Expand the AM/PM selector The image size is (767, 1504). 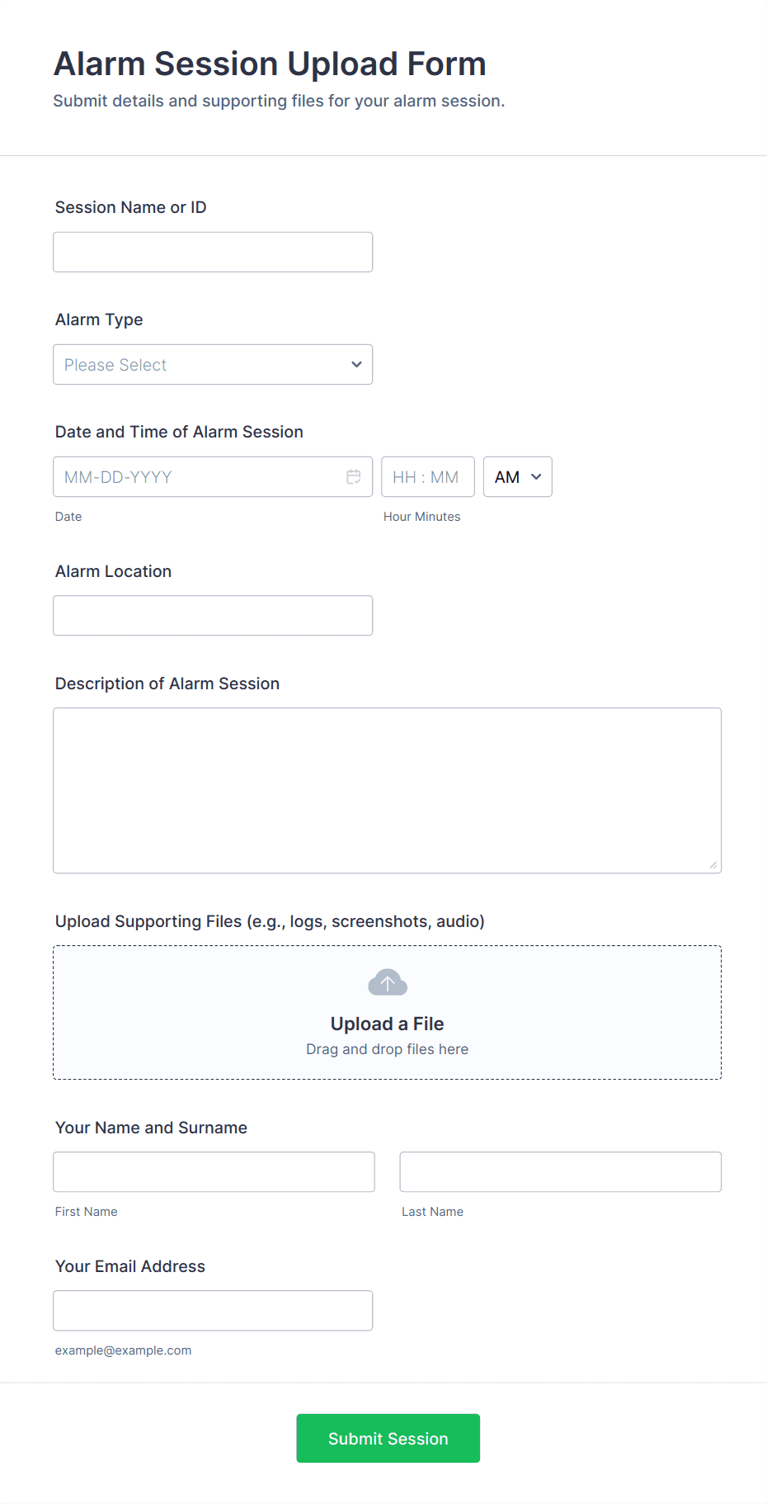[x=517, y=477]
